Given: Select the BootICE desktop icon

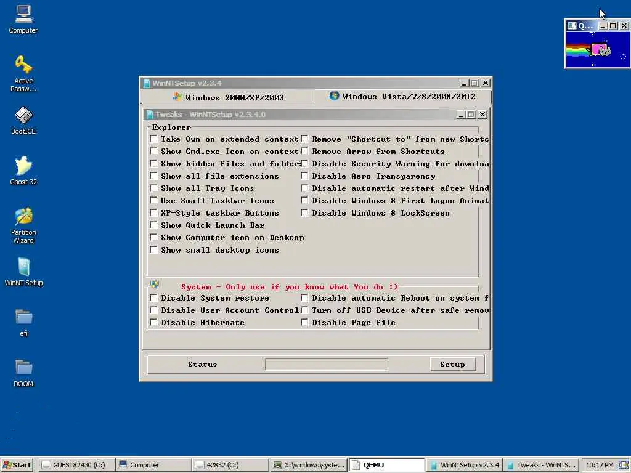Looking at the screenshot, I should click(x=23, y=120).
